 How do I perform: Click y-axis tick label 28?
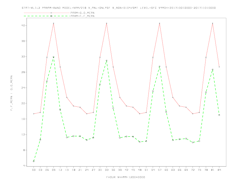pyautogui.click(x=23, y=72)
